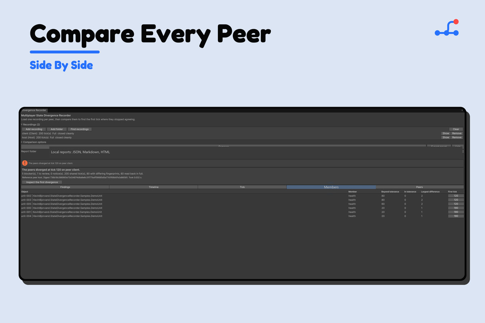This screenshot has width=485, height=323.
Task: Jump to first tick 180 for unit-004
Action: click(x=456, y=216)
